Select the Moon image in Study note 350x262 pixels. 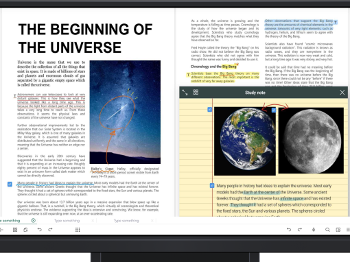tap(311, 141)
